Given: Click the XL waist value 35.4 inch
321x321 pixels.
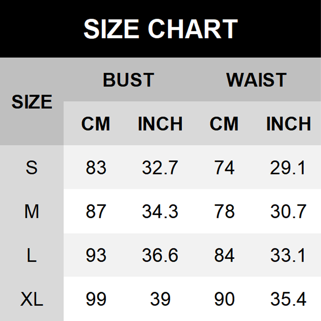Looking at the screenshot, I should pyautogui.click(x=288, y=299).
